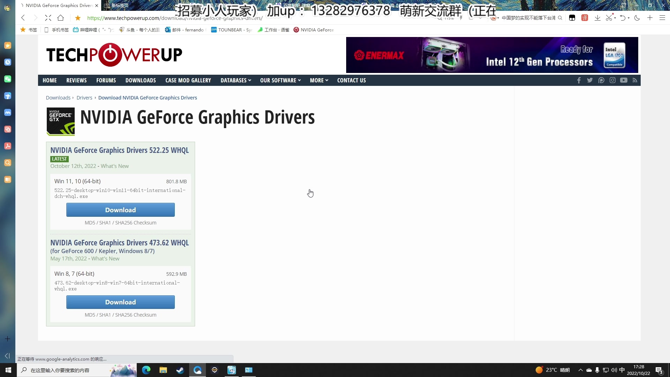Click the address bar URL field
Screen dimensions: 670x377
[209, 18]
